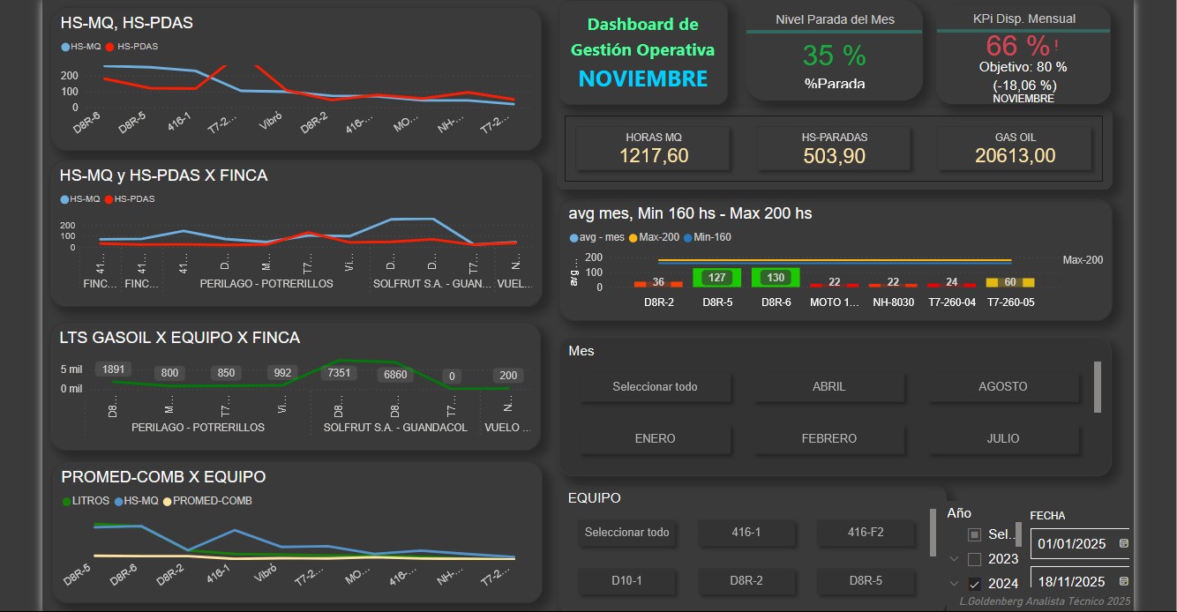This screenshot has width=1177, height=612.
Task: Click the D8R-6 green bar labeled 130
Action: tap(776, 277)
